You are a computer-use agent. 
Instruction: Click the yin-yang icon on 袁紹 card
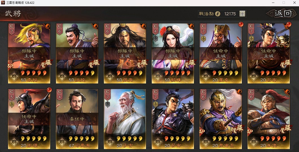pos(47,26)
